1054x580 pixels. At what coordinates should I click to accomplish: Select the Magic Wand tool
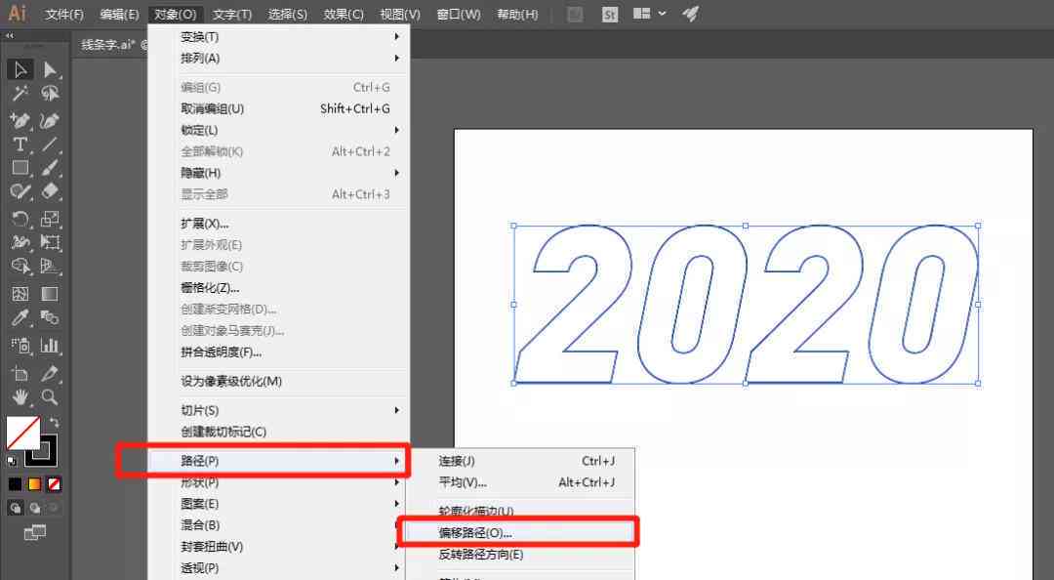[x=20, y=94]
